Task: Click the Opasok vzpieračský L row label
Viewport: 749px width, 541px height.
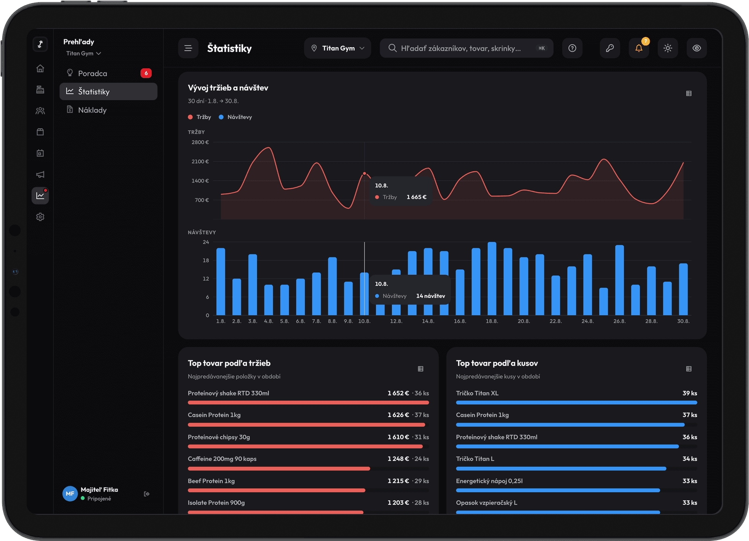Action: point(487,503)
